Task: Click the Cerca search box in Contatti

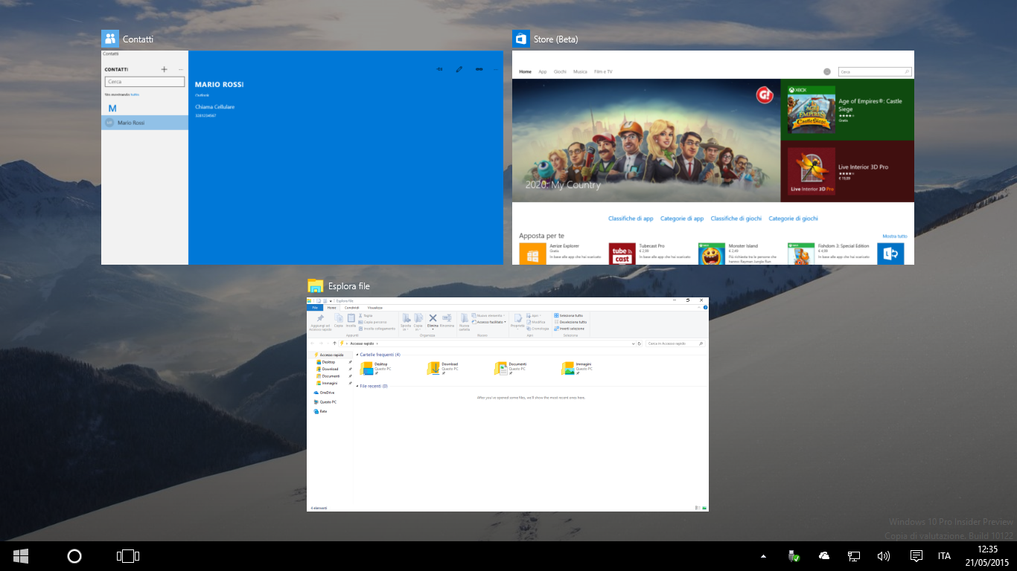Action: tap(144, 82)
